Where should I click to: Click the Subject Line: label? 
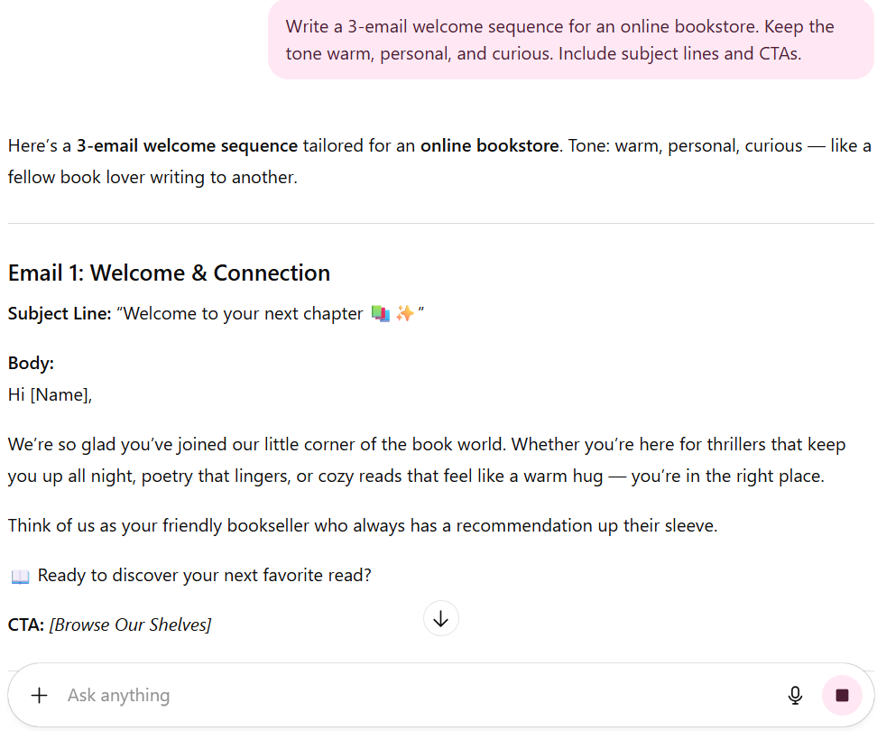click(x=60, y=314)
